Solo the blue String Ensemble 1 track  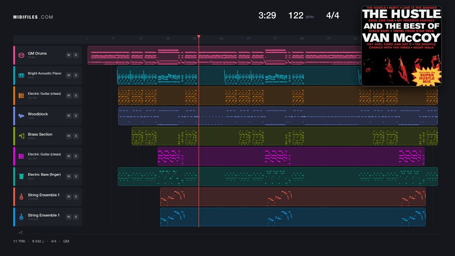[76, 217]
